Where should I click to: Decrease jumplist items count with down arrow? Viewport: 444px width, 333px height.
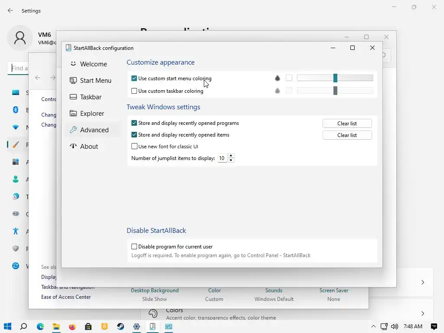[x=231, y=160]
